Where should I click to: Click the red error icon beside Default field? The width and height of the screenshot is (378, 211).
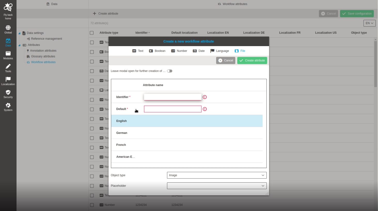click(205, 109)
